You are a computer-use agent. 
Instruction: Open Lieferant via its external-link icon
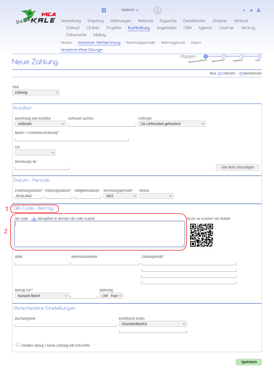[219, 73]
